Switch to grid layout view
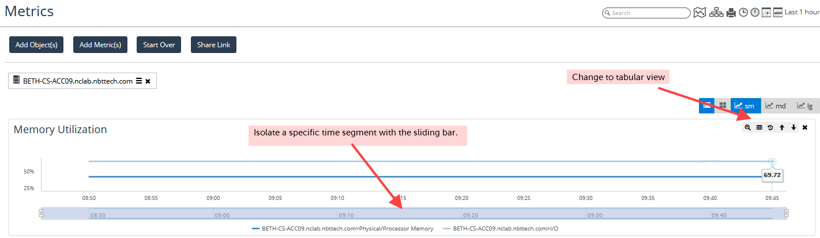This screenshot has height=238, width=820. [723, 105]
